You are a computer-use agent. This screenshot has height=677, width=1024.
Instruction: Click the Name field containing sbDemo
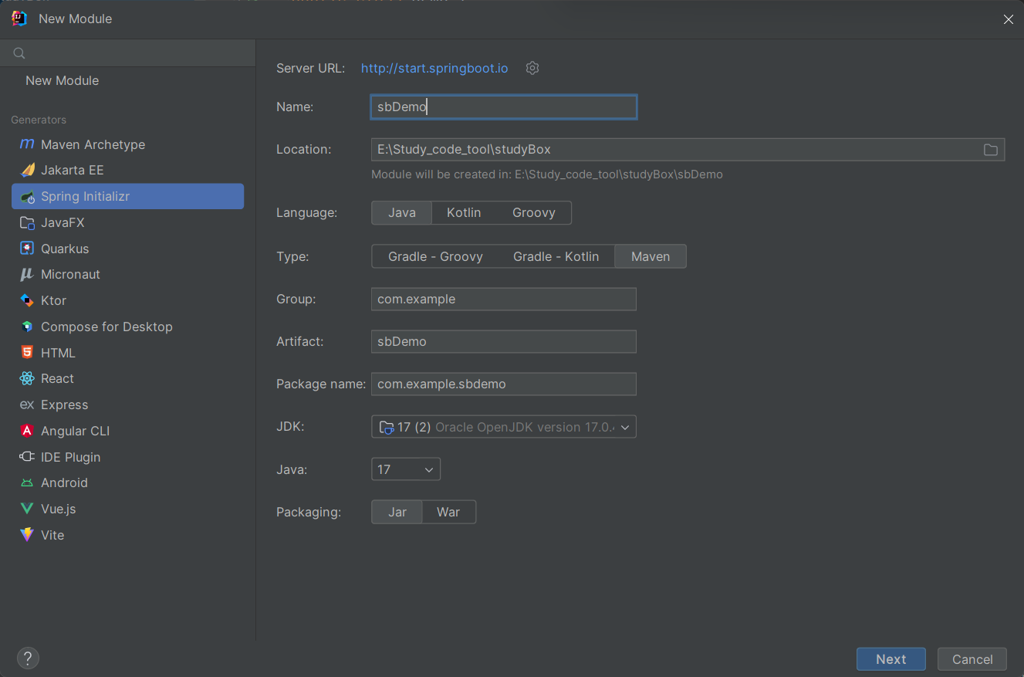(504, 107)
